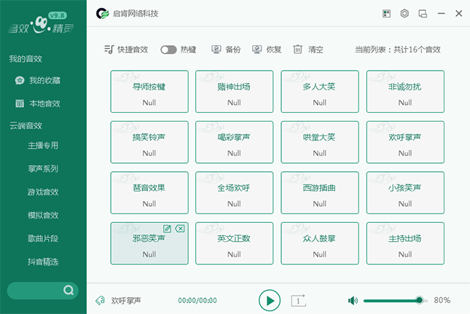Select the 小孩笑声 sound card
This screenshot has height=314, width=470.
point(405,193)
